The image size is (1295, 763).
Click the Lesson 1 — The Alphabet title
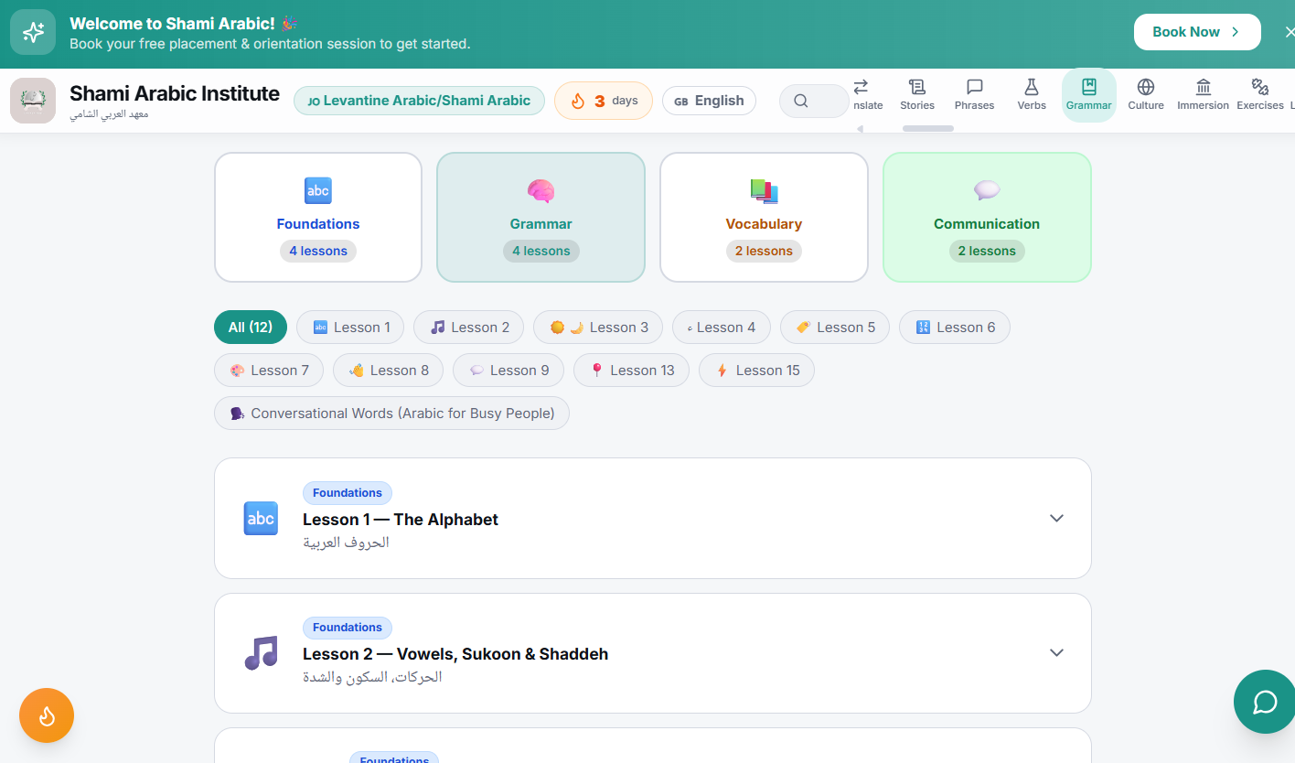pyautogui.click(x=401, y=520)
